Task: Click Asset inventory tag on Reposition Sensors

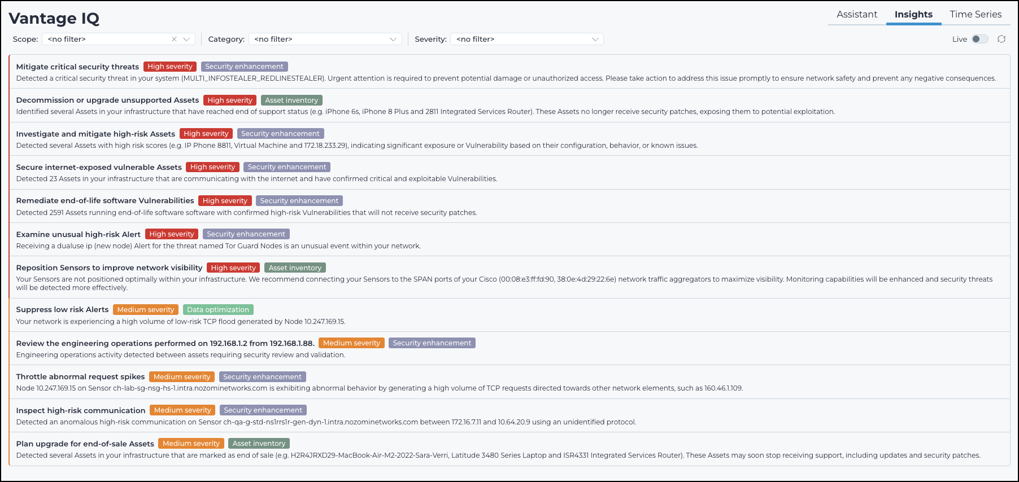Action: pyautogui.click(x=295, y=268)
